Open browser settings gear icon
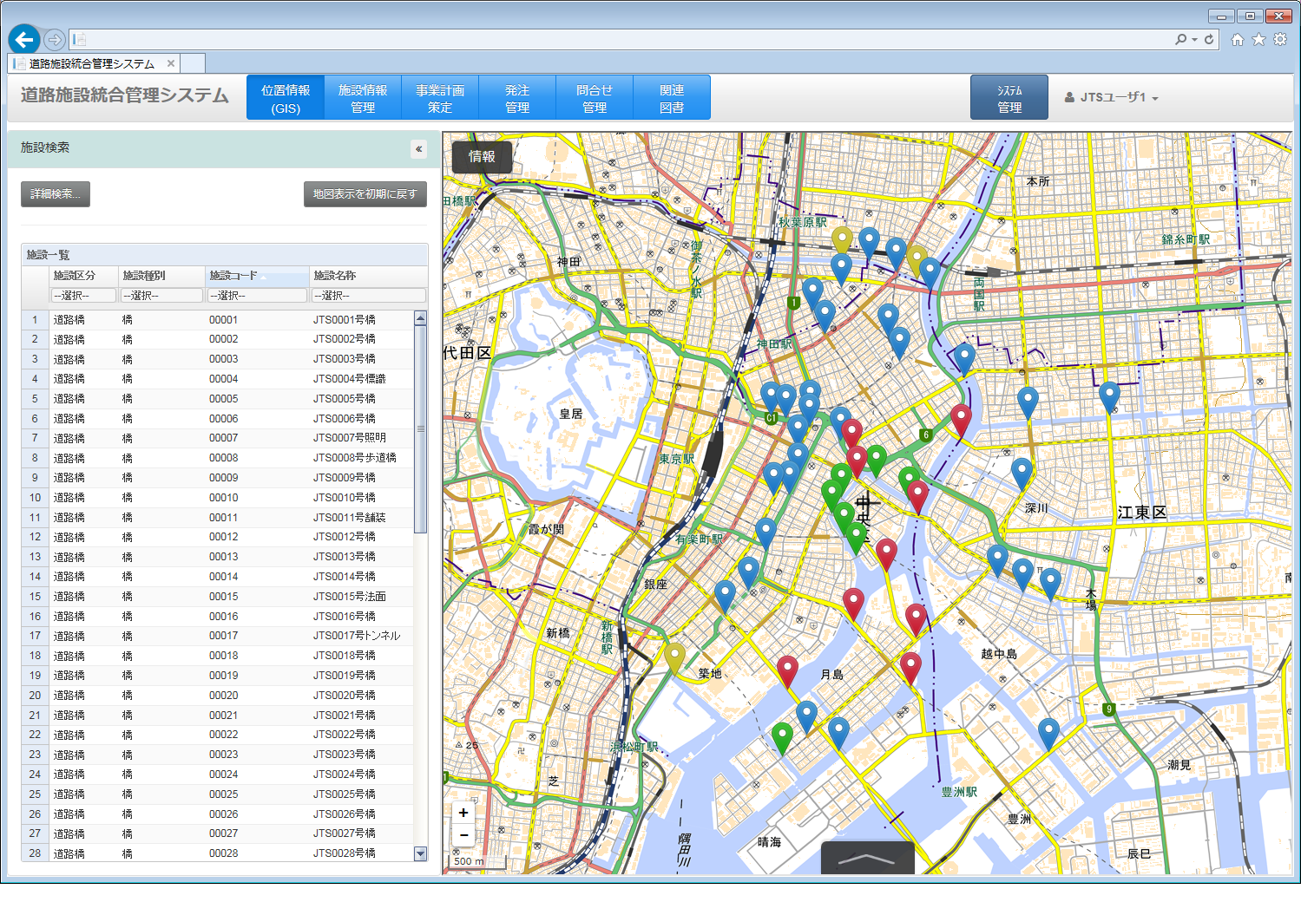Viewport: 1301px width, 902px height. point(1280,39)
